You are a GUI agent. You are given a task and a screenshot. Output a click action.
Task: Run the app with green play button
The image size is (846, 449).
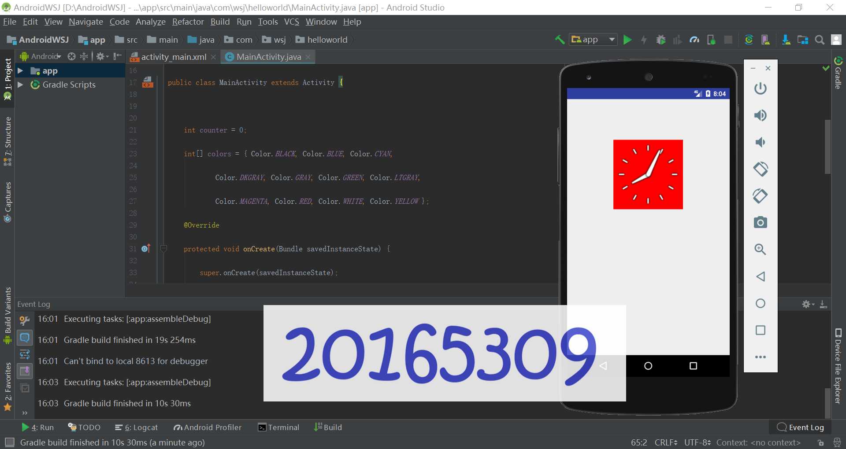(x=627, y=40)
